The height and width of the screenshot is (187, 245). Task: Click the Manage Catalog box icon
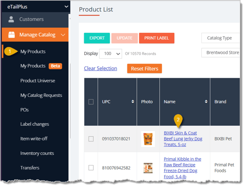pyautogui.click(x=11, y=35)
